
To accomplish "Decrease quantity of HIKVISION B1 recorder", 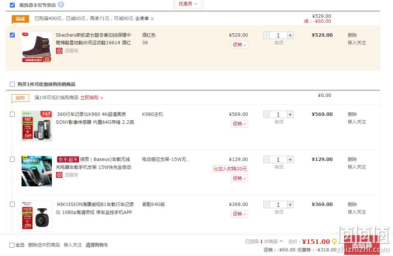I will pos(266,204).
